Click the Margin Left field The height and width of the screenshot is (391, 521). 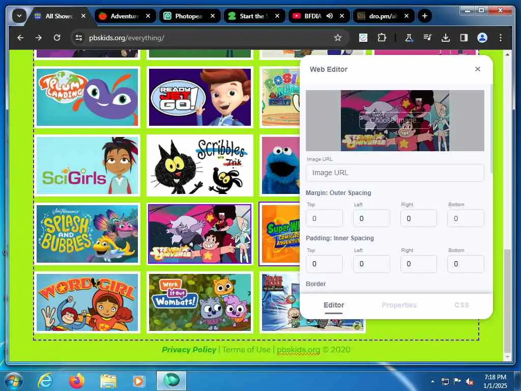pos(371,218)
